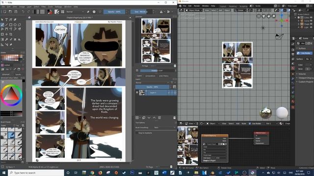
Task: Click the Redo arrow in Krita toolbar
Action: click(28, 12)
